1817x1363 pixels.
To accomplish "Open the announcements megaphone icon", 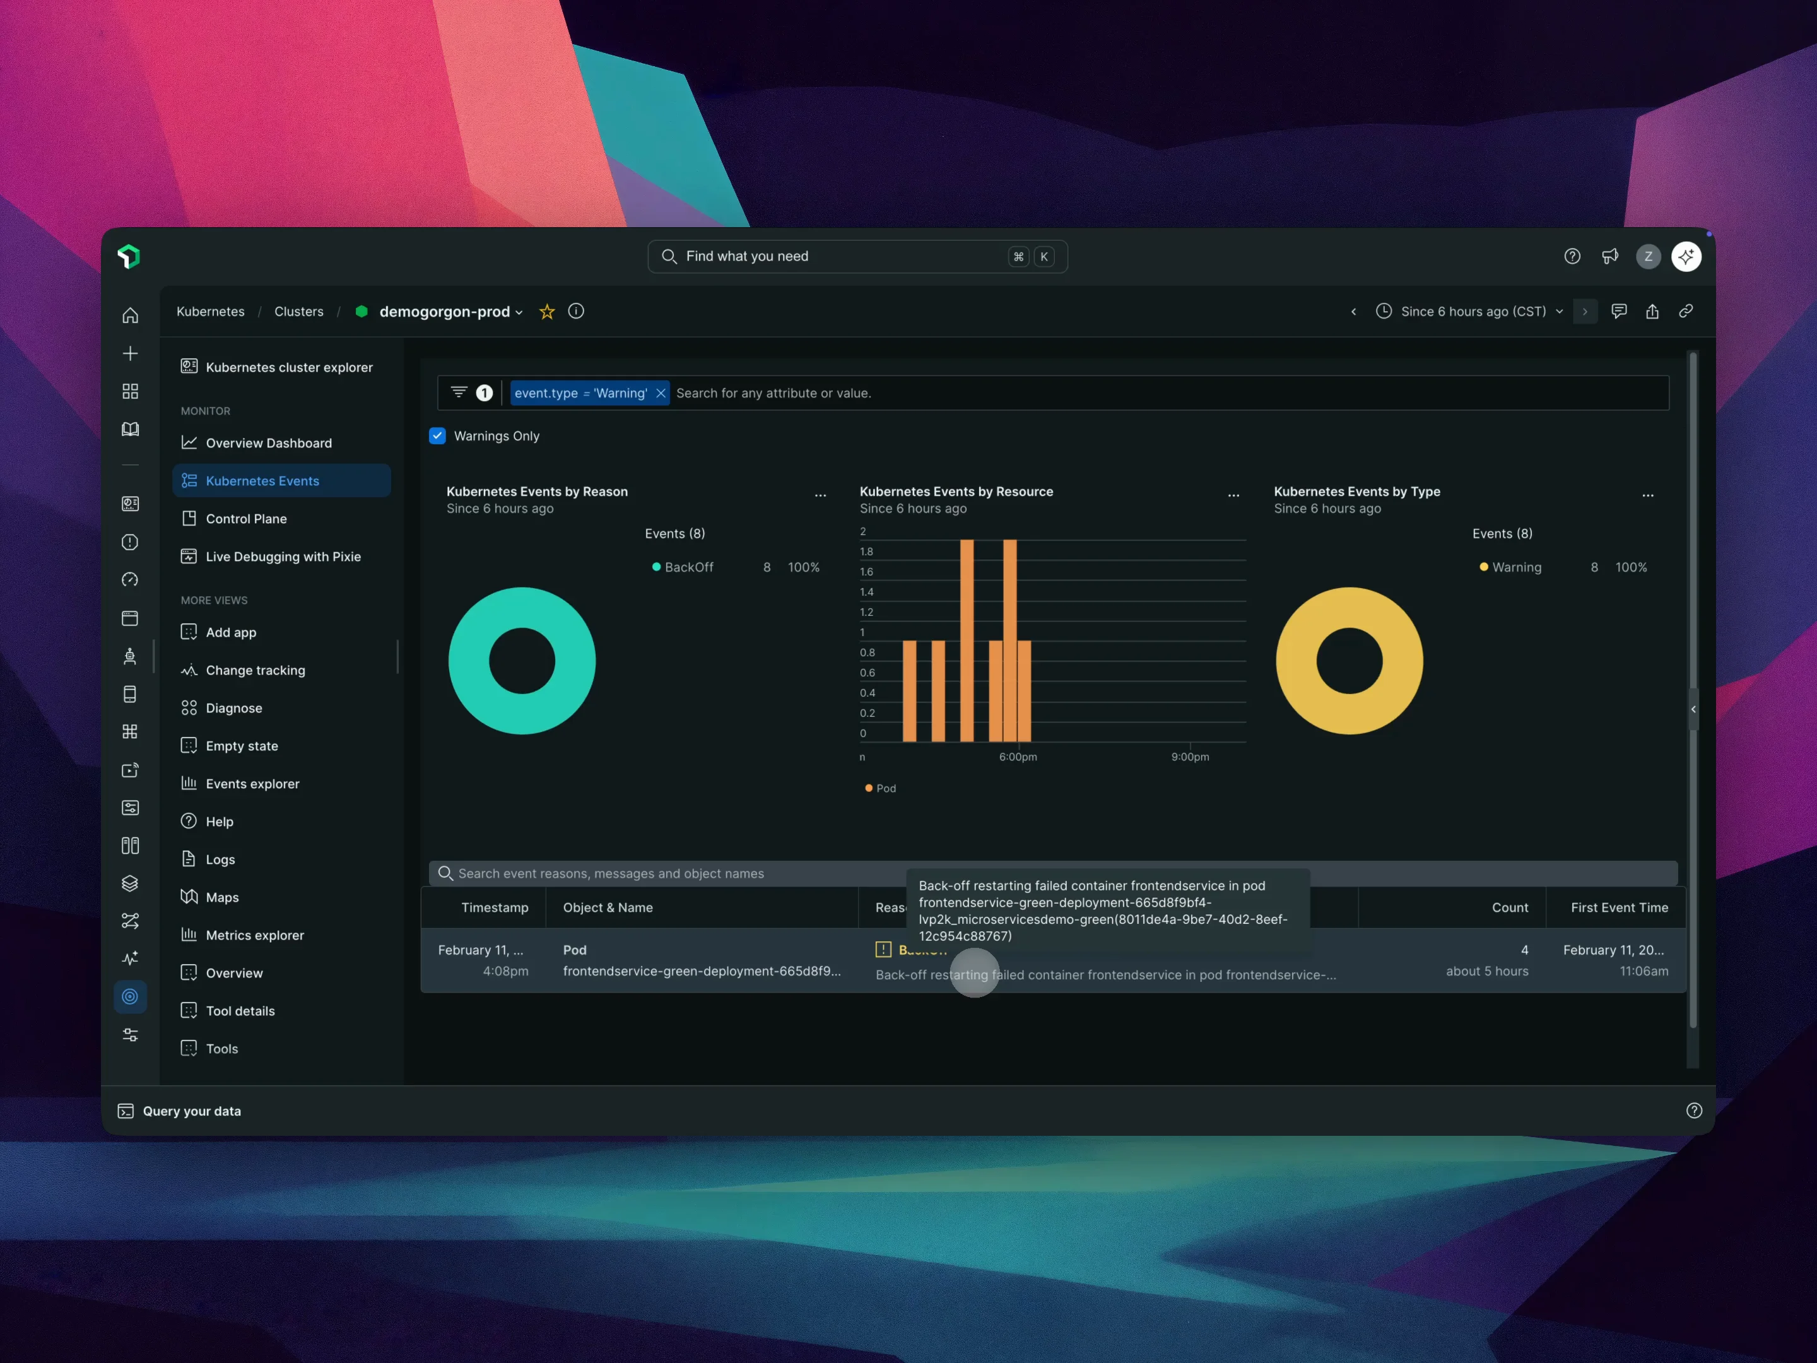I will point(1609,256).
